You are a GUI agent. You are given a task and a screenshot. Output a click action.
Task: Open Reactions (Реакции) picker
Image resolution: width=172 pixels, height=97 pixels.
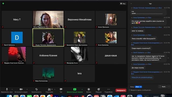[99, 90]
